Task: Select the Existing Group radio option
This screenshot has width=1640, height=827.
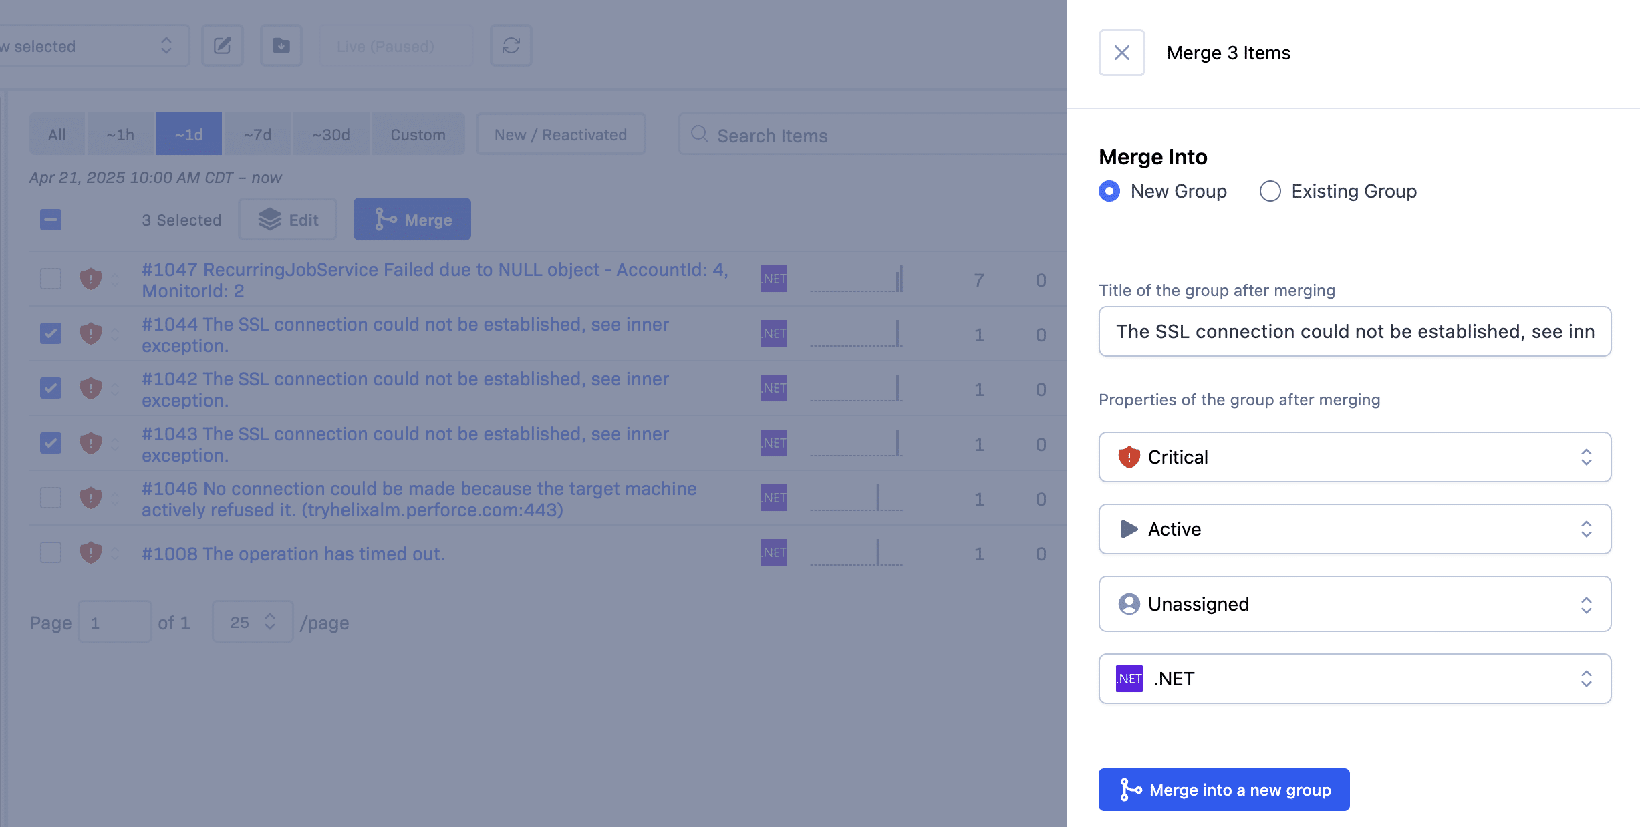Action: click(x=1270, y=191)
